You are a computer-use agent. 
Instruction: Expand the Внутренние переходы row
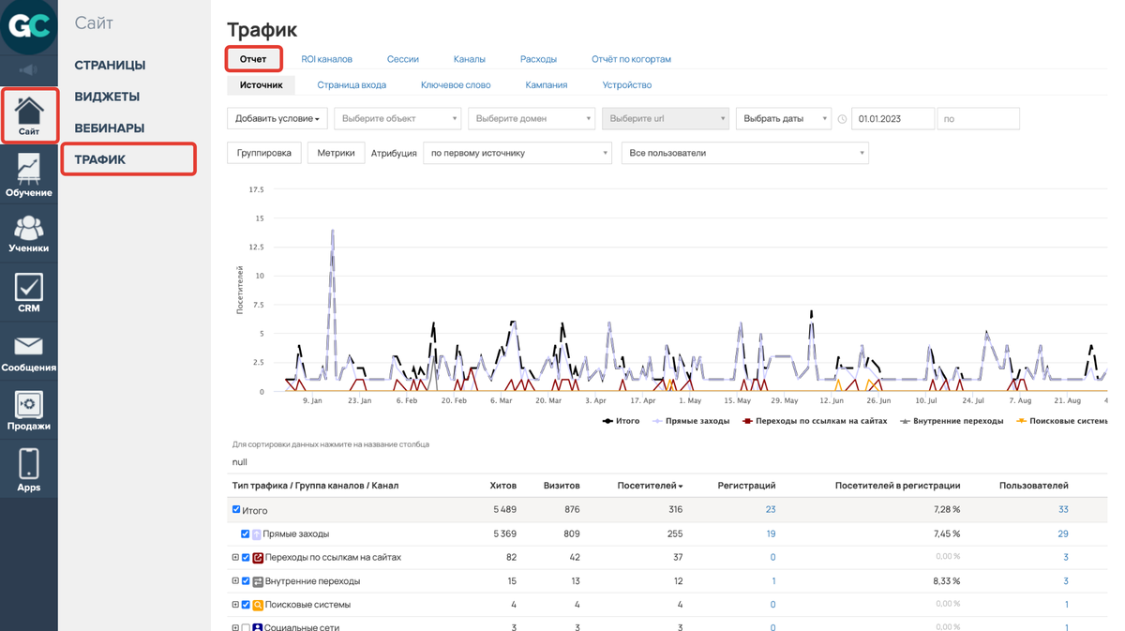235,581
